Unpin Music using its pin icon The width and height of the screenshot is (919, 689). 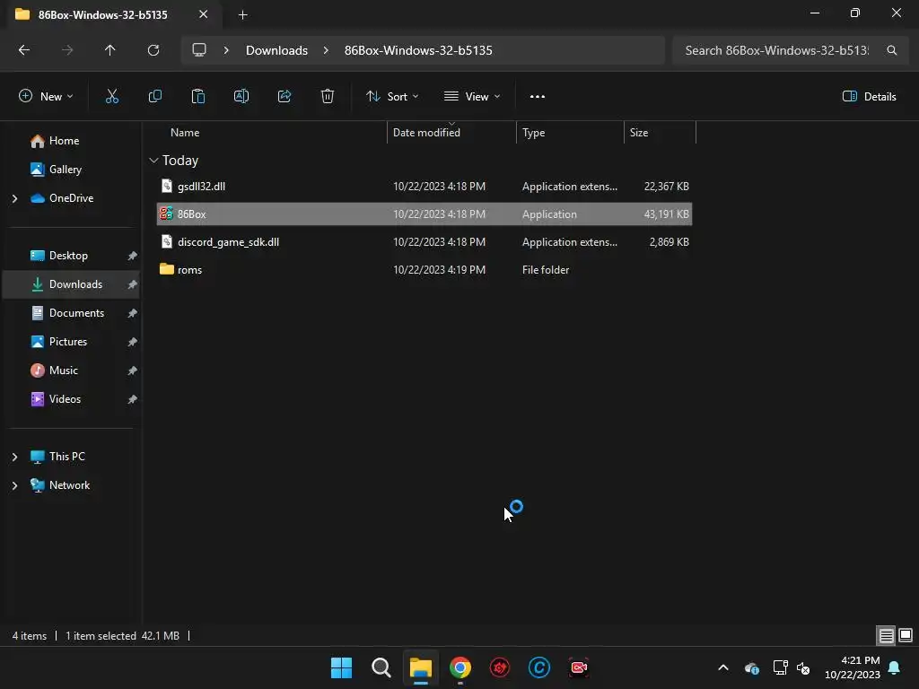pos(133,371)
